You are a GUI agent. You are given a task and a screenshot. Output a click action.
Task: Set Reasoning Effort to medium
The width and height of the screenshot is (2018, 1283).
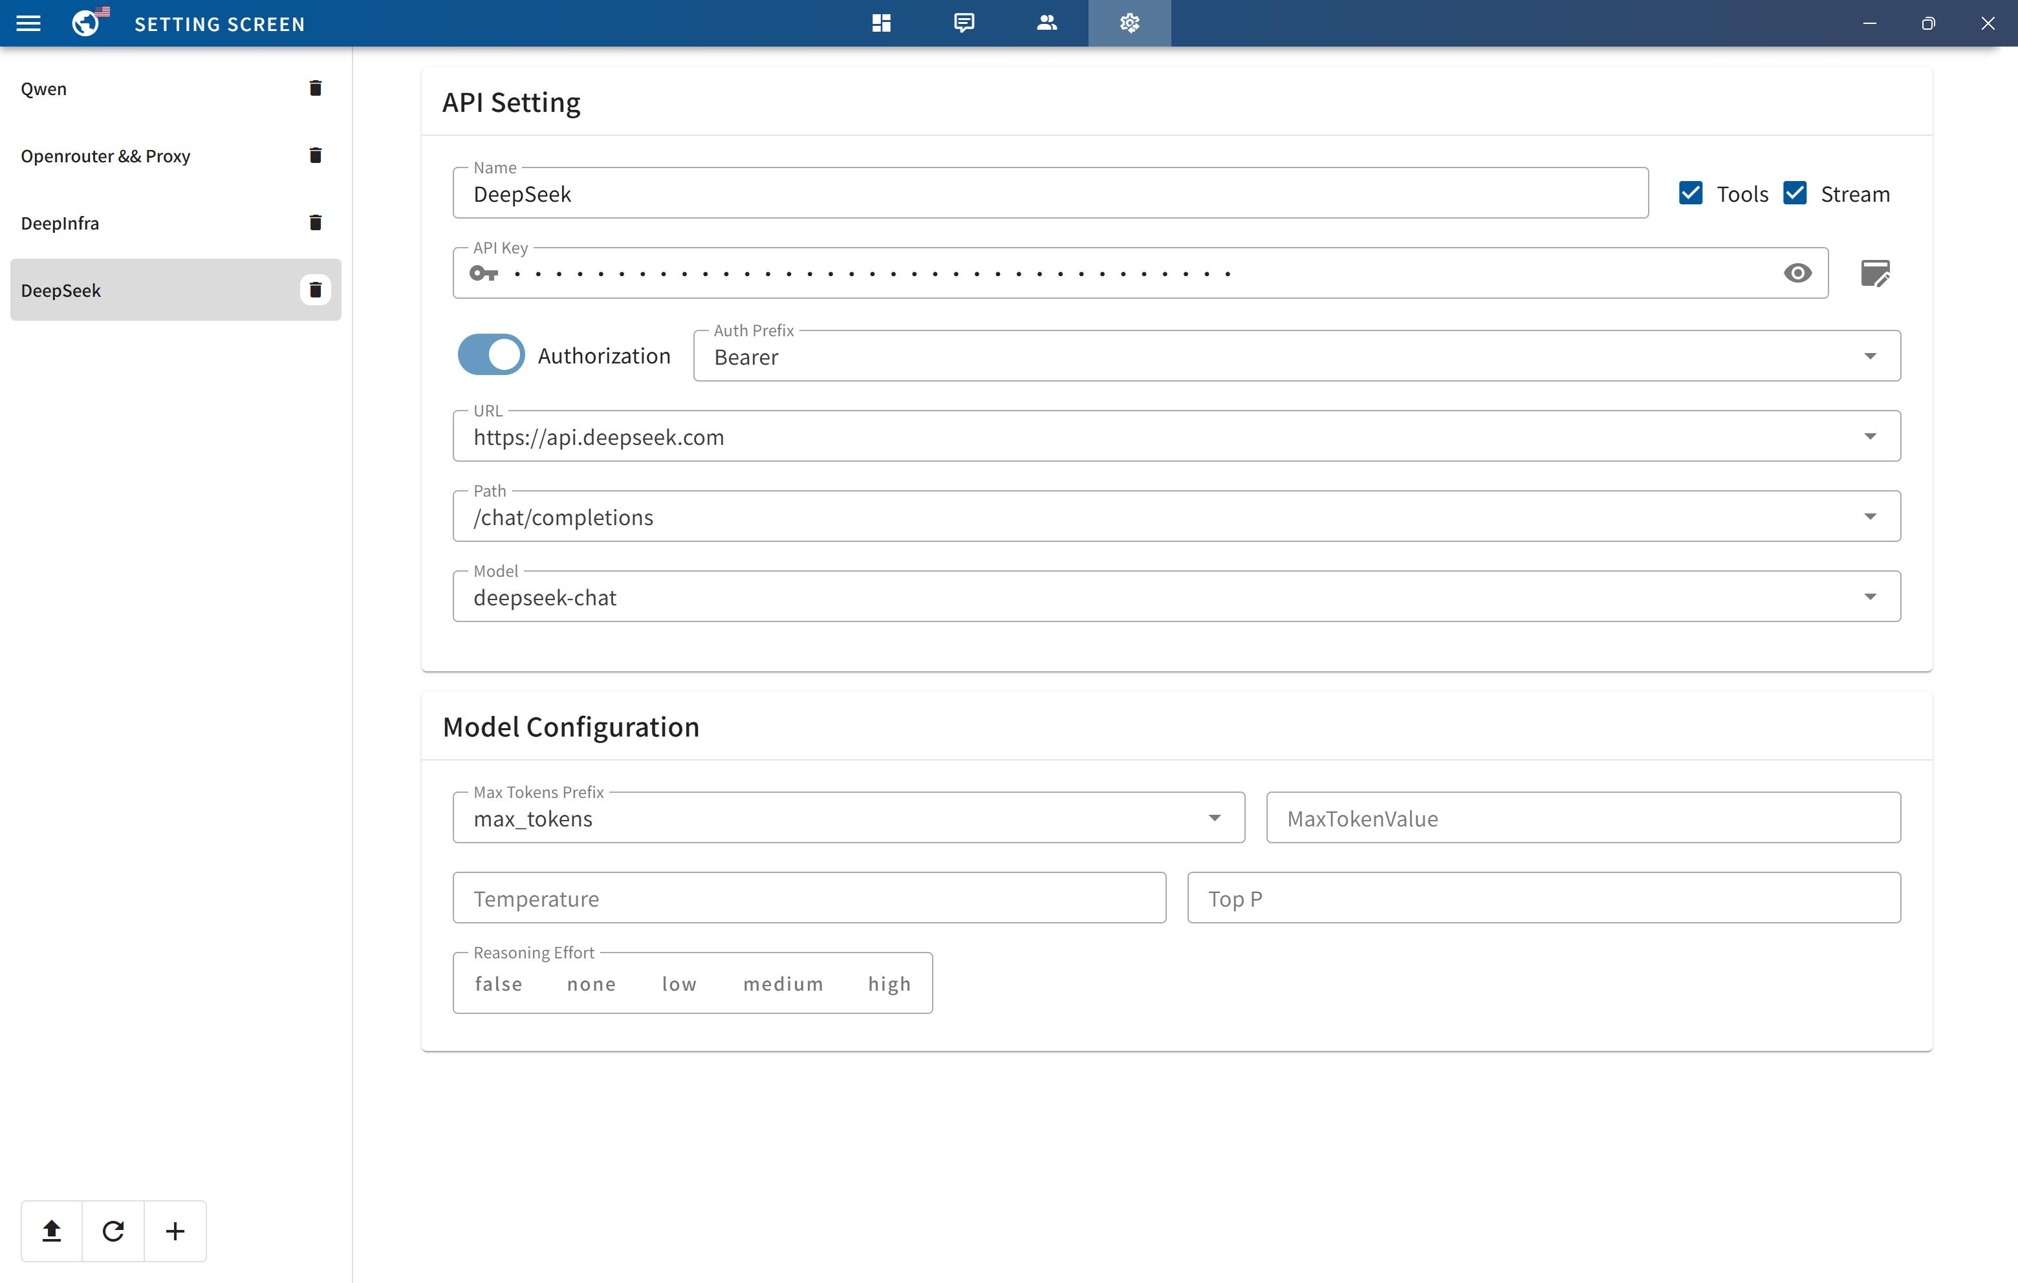coord(783,984)
